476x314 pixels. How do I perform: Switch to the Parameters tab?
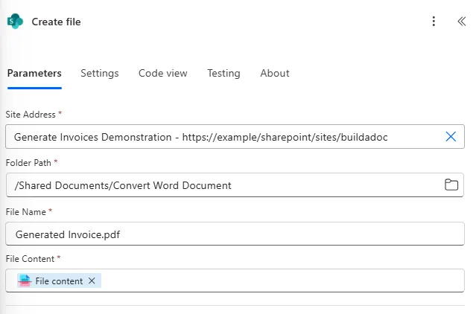pos(34,74)
